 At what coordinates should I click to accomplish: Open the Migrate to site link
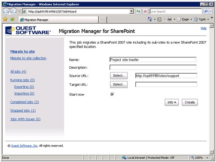tap(23, 52)
